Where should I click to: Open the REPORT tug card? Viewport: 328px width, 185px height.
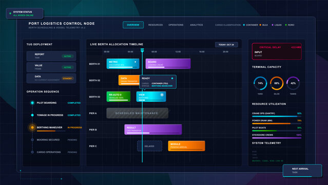pos(51,56)
